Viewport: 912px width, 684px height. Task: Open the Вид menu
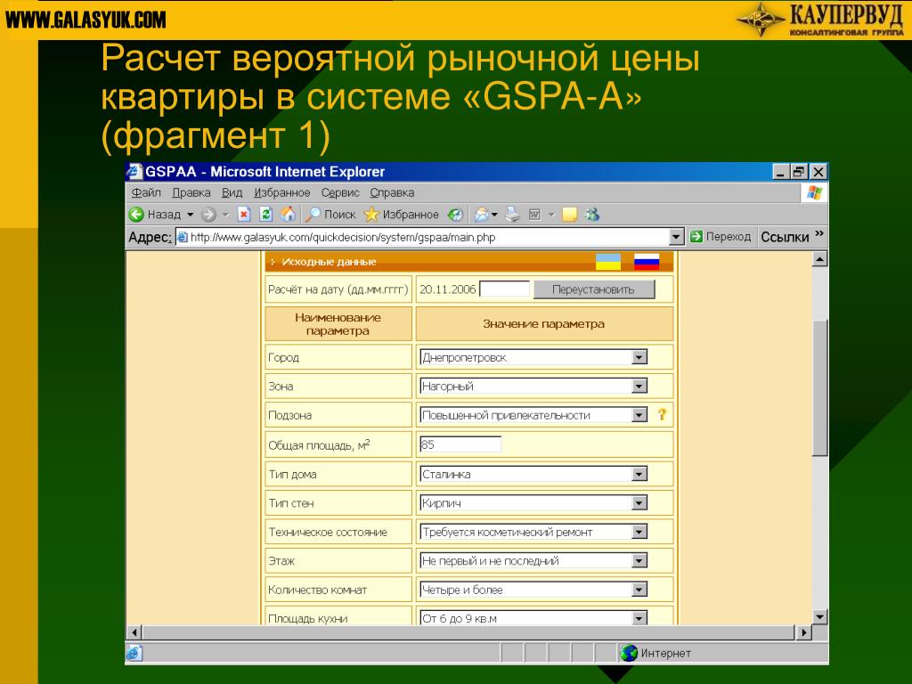click(232, 192)
